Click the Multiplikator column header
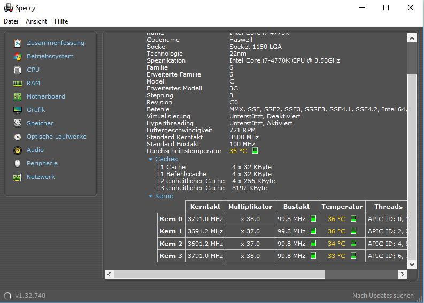Viewport: 424px width, 303px height. (x=250, y=207)
